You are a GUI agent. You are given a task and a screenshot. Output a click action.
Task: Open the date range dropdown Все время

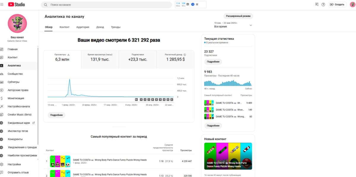233,25
